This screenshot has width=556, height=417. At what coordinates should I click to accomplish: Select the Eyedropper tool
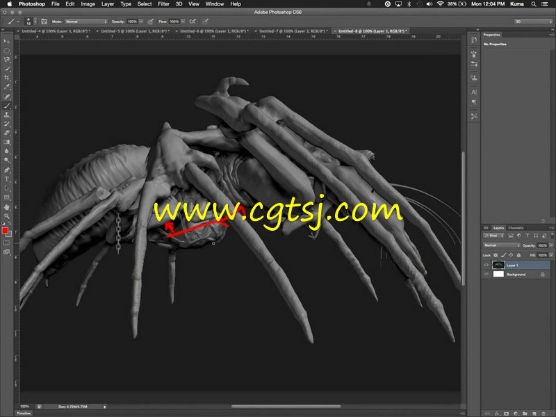click(6, 87)
